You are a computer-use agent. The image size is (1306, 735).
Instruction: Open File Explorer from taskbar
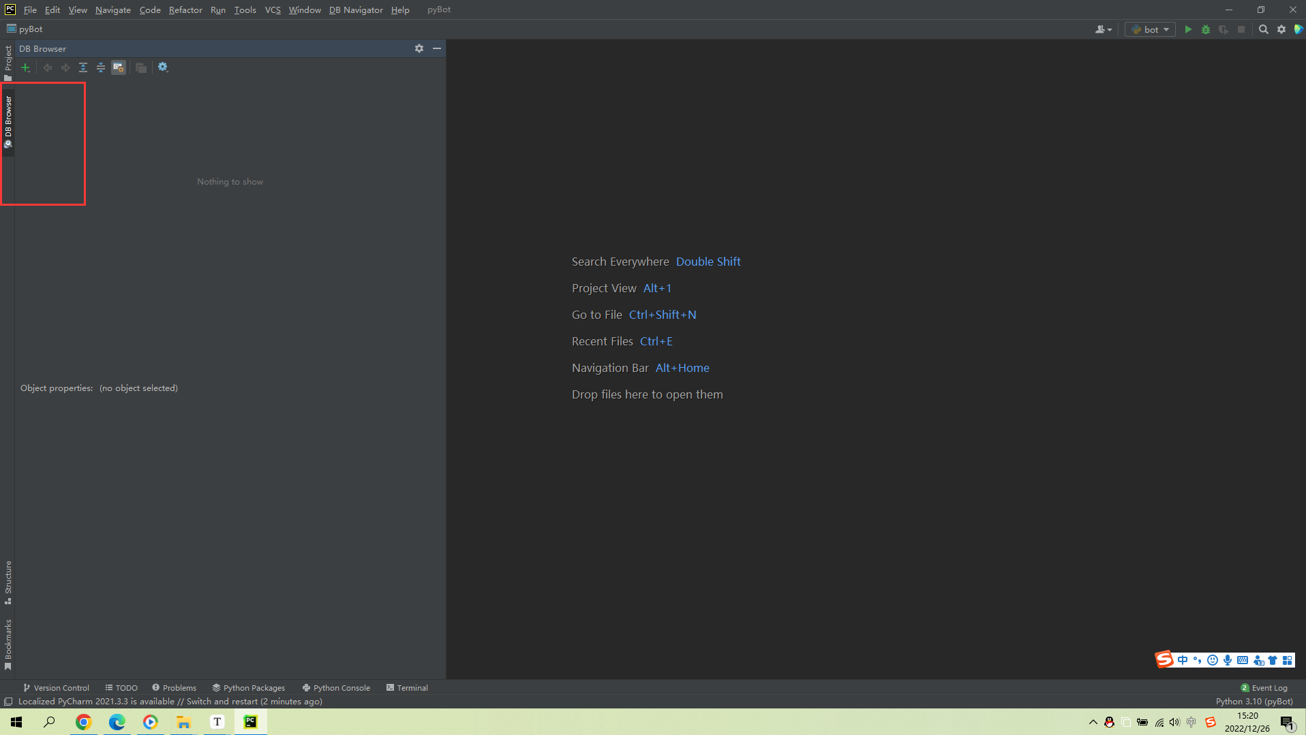click(183, 722)
